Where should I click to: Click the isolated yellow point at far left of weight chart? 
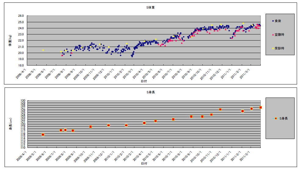43,50
